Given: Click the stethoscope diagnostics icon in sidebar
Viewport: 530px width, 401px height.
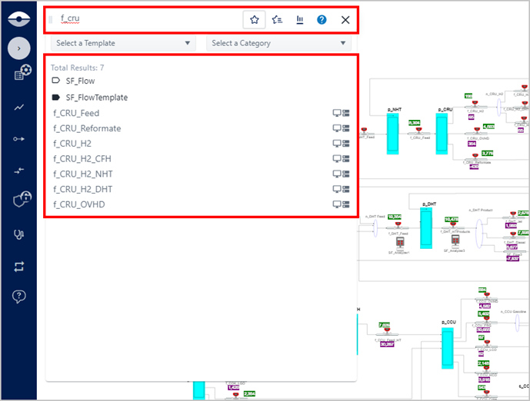Looking at the screenshot, I should 19,234.
